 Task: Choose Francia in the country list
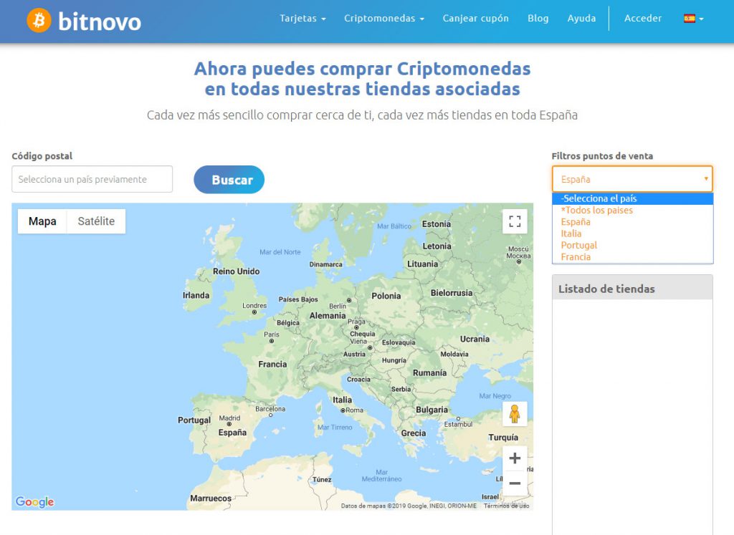576,256
